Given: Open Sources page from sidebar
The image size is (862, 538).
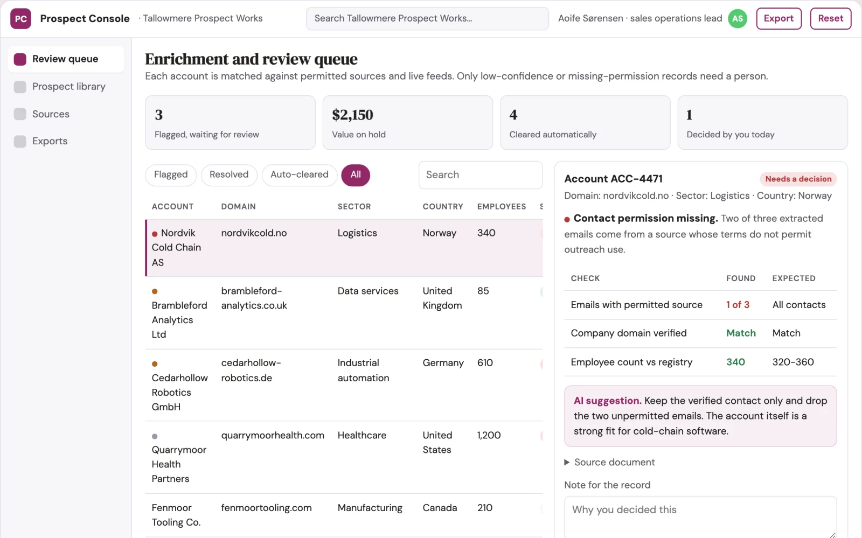Looking at the screenshot, I should coord(66,114).
